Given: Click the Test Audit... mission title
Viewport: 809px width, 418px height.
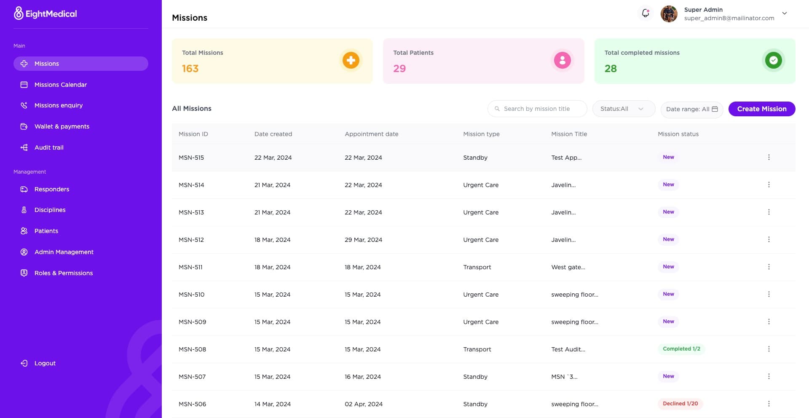Looking at the screenshot, I should click(568, 349).
